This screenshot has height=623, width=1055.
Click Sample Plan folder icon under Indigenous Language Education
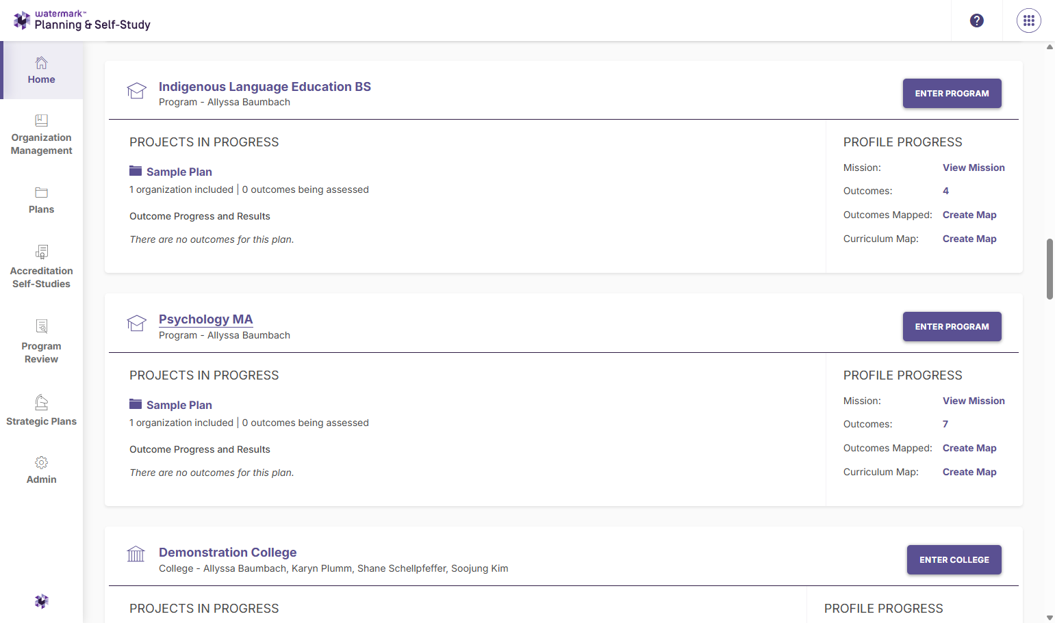pos(136,171)
